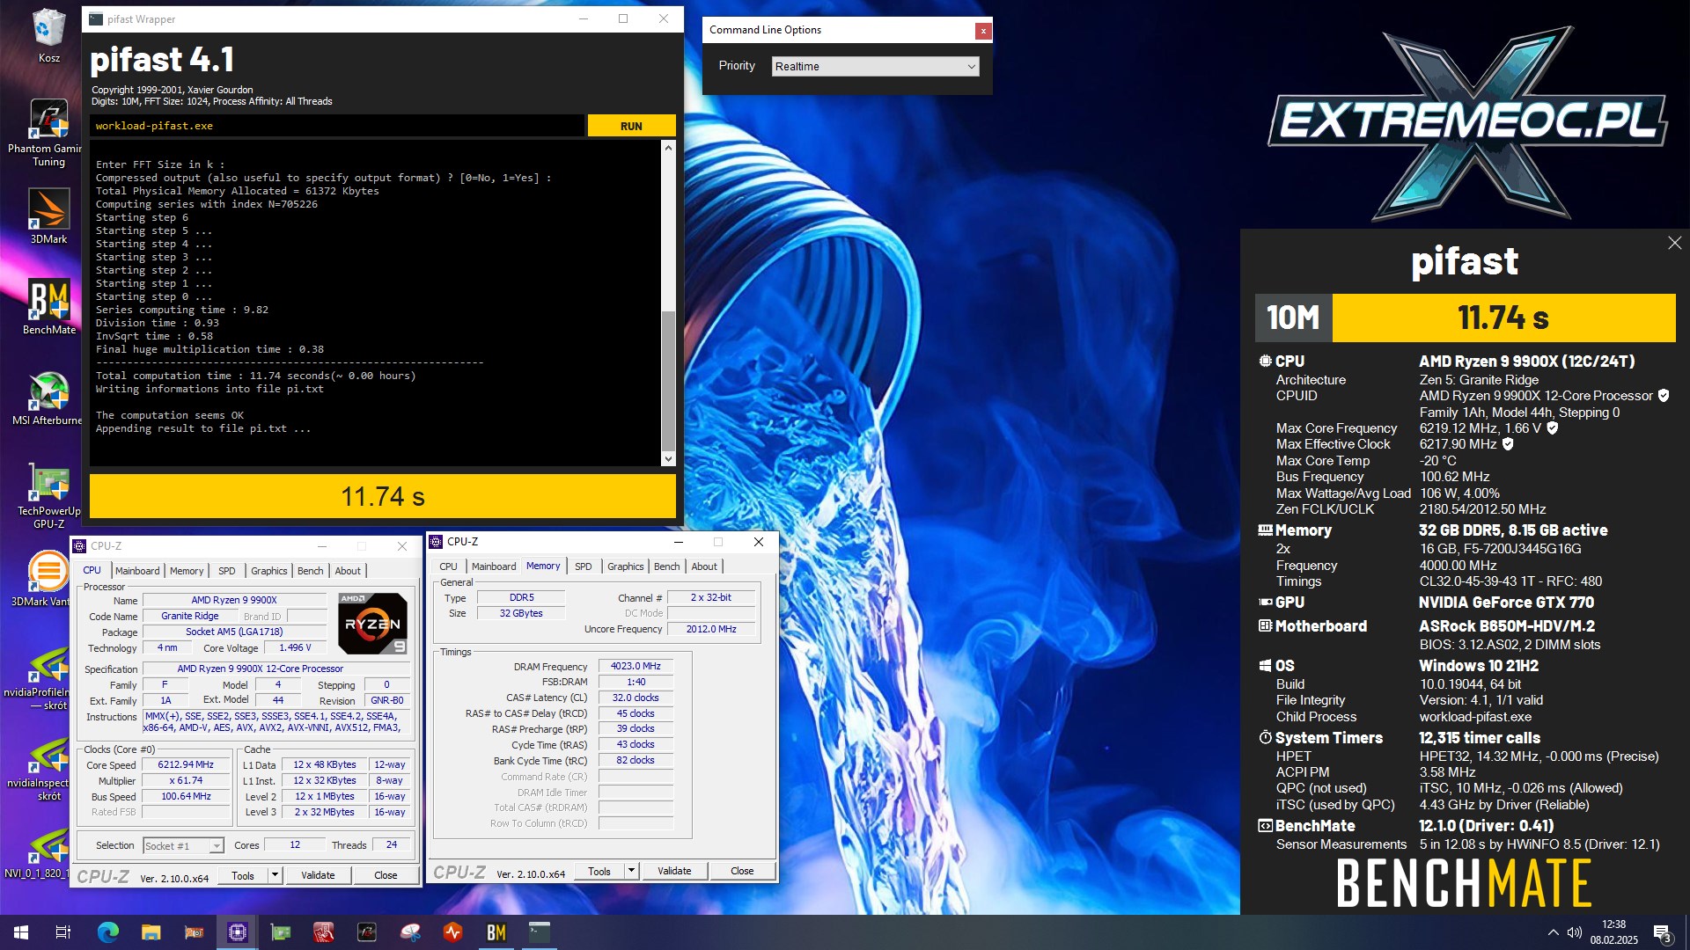Open the scissors Snipping Tool taskbar icon
The image size is (1690, 950).
pos(410,932)
